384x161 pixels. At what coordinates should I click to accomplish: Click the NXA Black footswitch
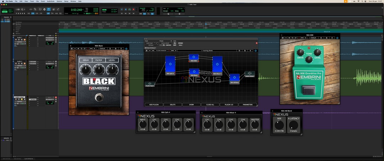(99, 98)
